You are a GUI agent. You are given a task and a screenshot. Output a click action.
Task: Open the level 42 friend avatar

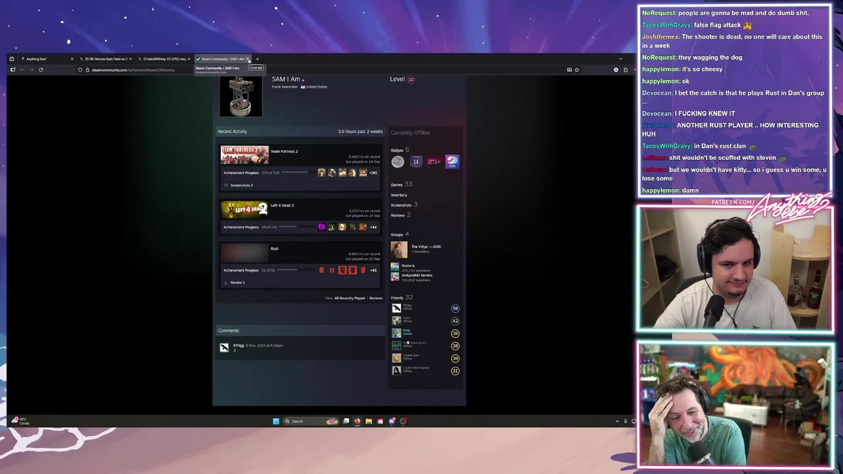(x=396, y=321)
